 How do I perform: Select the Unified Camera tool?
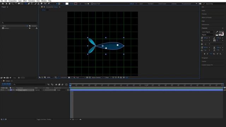(x=19, y=4)
